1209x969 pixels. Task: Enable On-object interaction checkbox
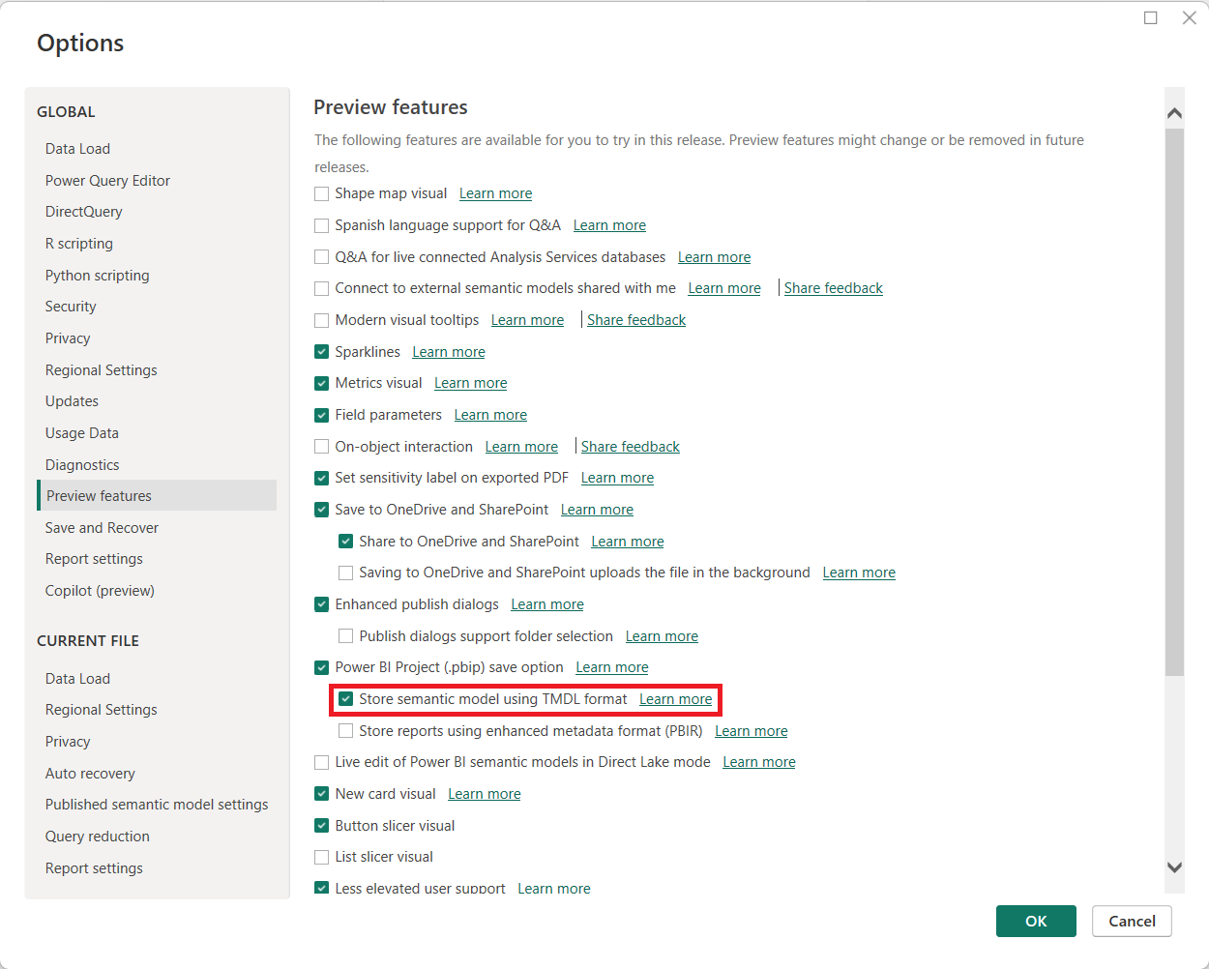[x=322, y=447]
